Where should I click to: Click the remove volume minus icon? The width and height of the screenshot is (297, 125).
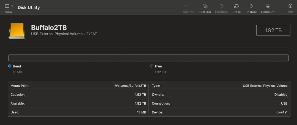[192, 6]
